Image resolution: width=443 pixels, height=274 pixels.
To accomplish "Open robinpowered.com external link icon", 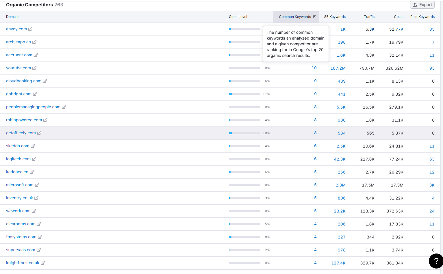I will point(45,120).
